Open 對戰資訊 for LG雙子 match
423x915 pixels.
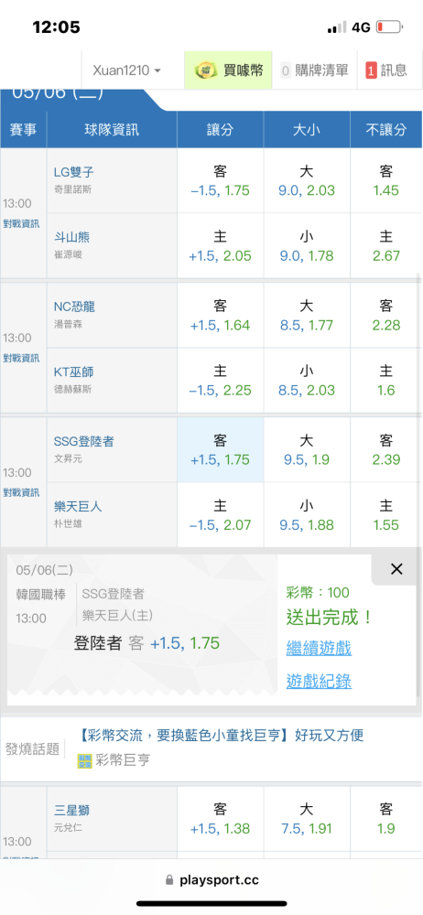22,223
